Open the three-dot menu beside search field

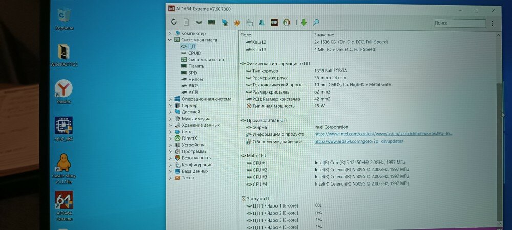492,24
